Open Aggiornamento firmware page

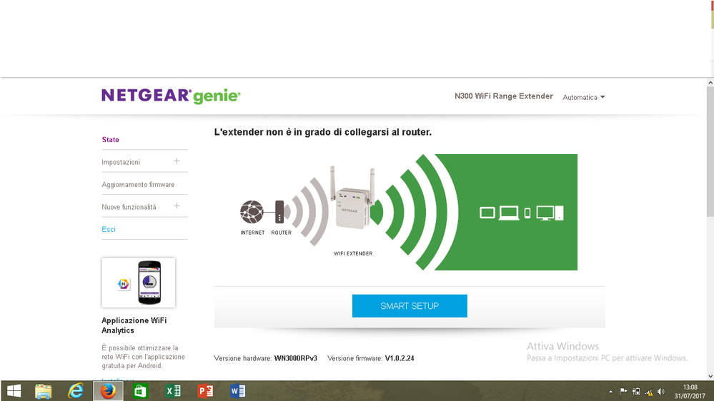pyautogui.click(x=138, y=185)
